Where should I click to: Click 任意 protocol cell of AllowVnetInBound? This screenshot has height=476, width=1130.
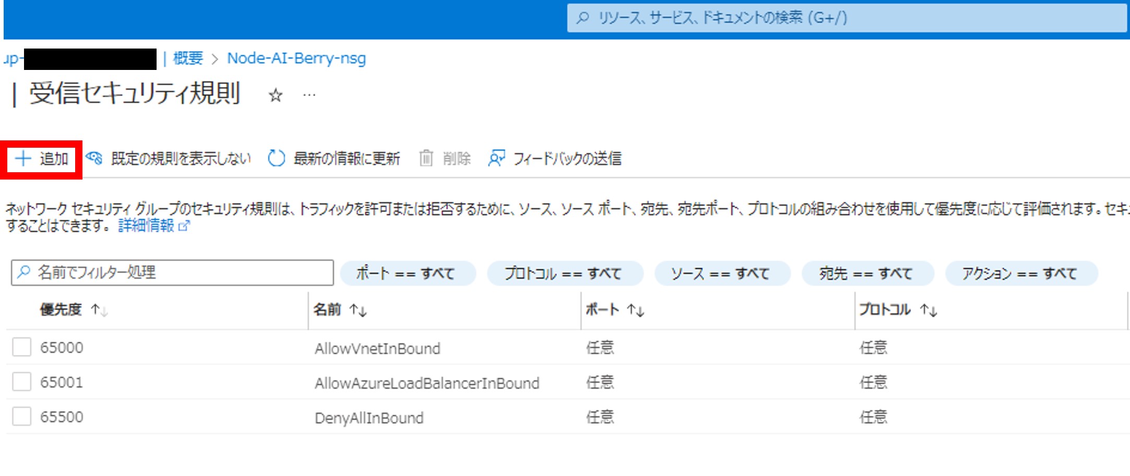coord(874,348)
